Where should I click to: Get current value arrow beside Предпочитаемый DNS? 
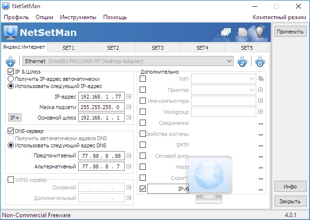click(129, 156)
